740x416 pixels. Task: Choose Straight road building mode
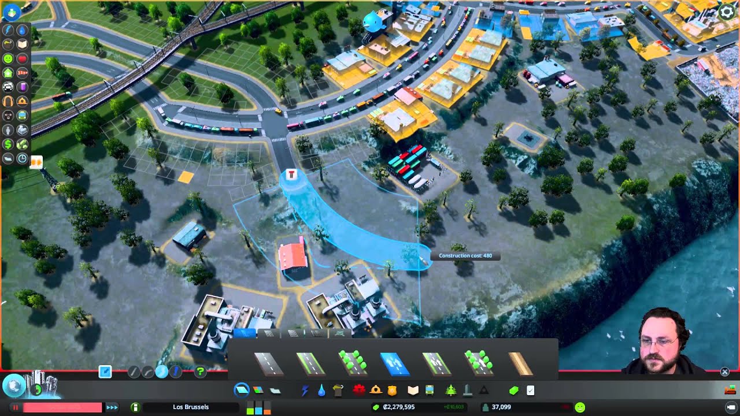pyautogui.click(x=134, y=372)
